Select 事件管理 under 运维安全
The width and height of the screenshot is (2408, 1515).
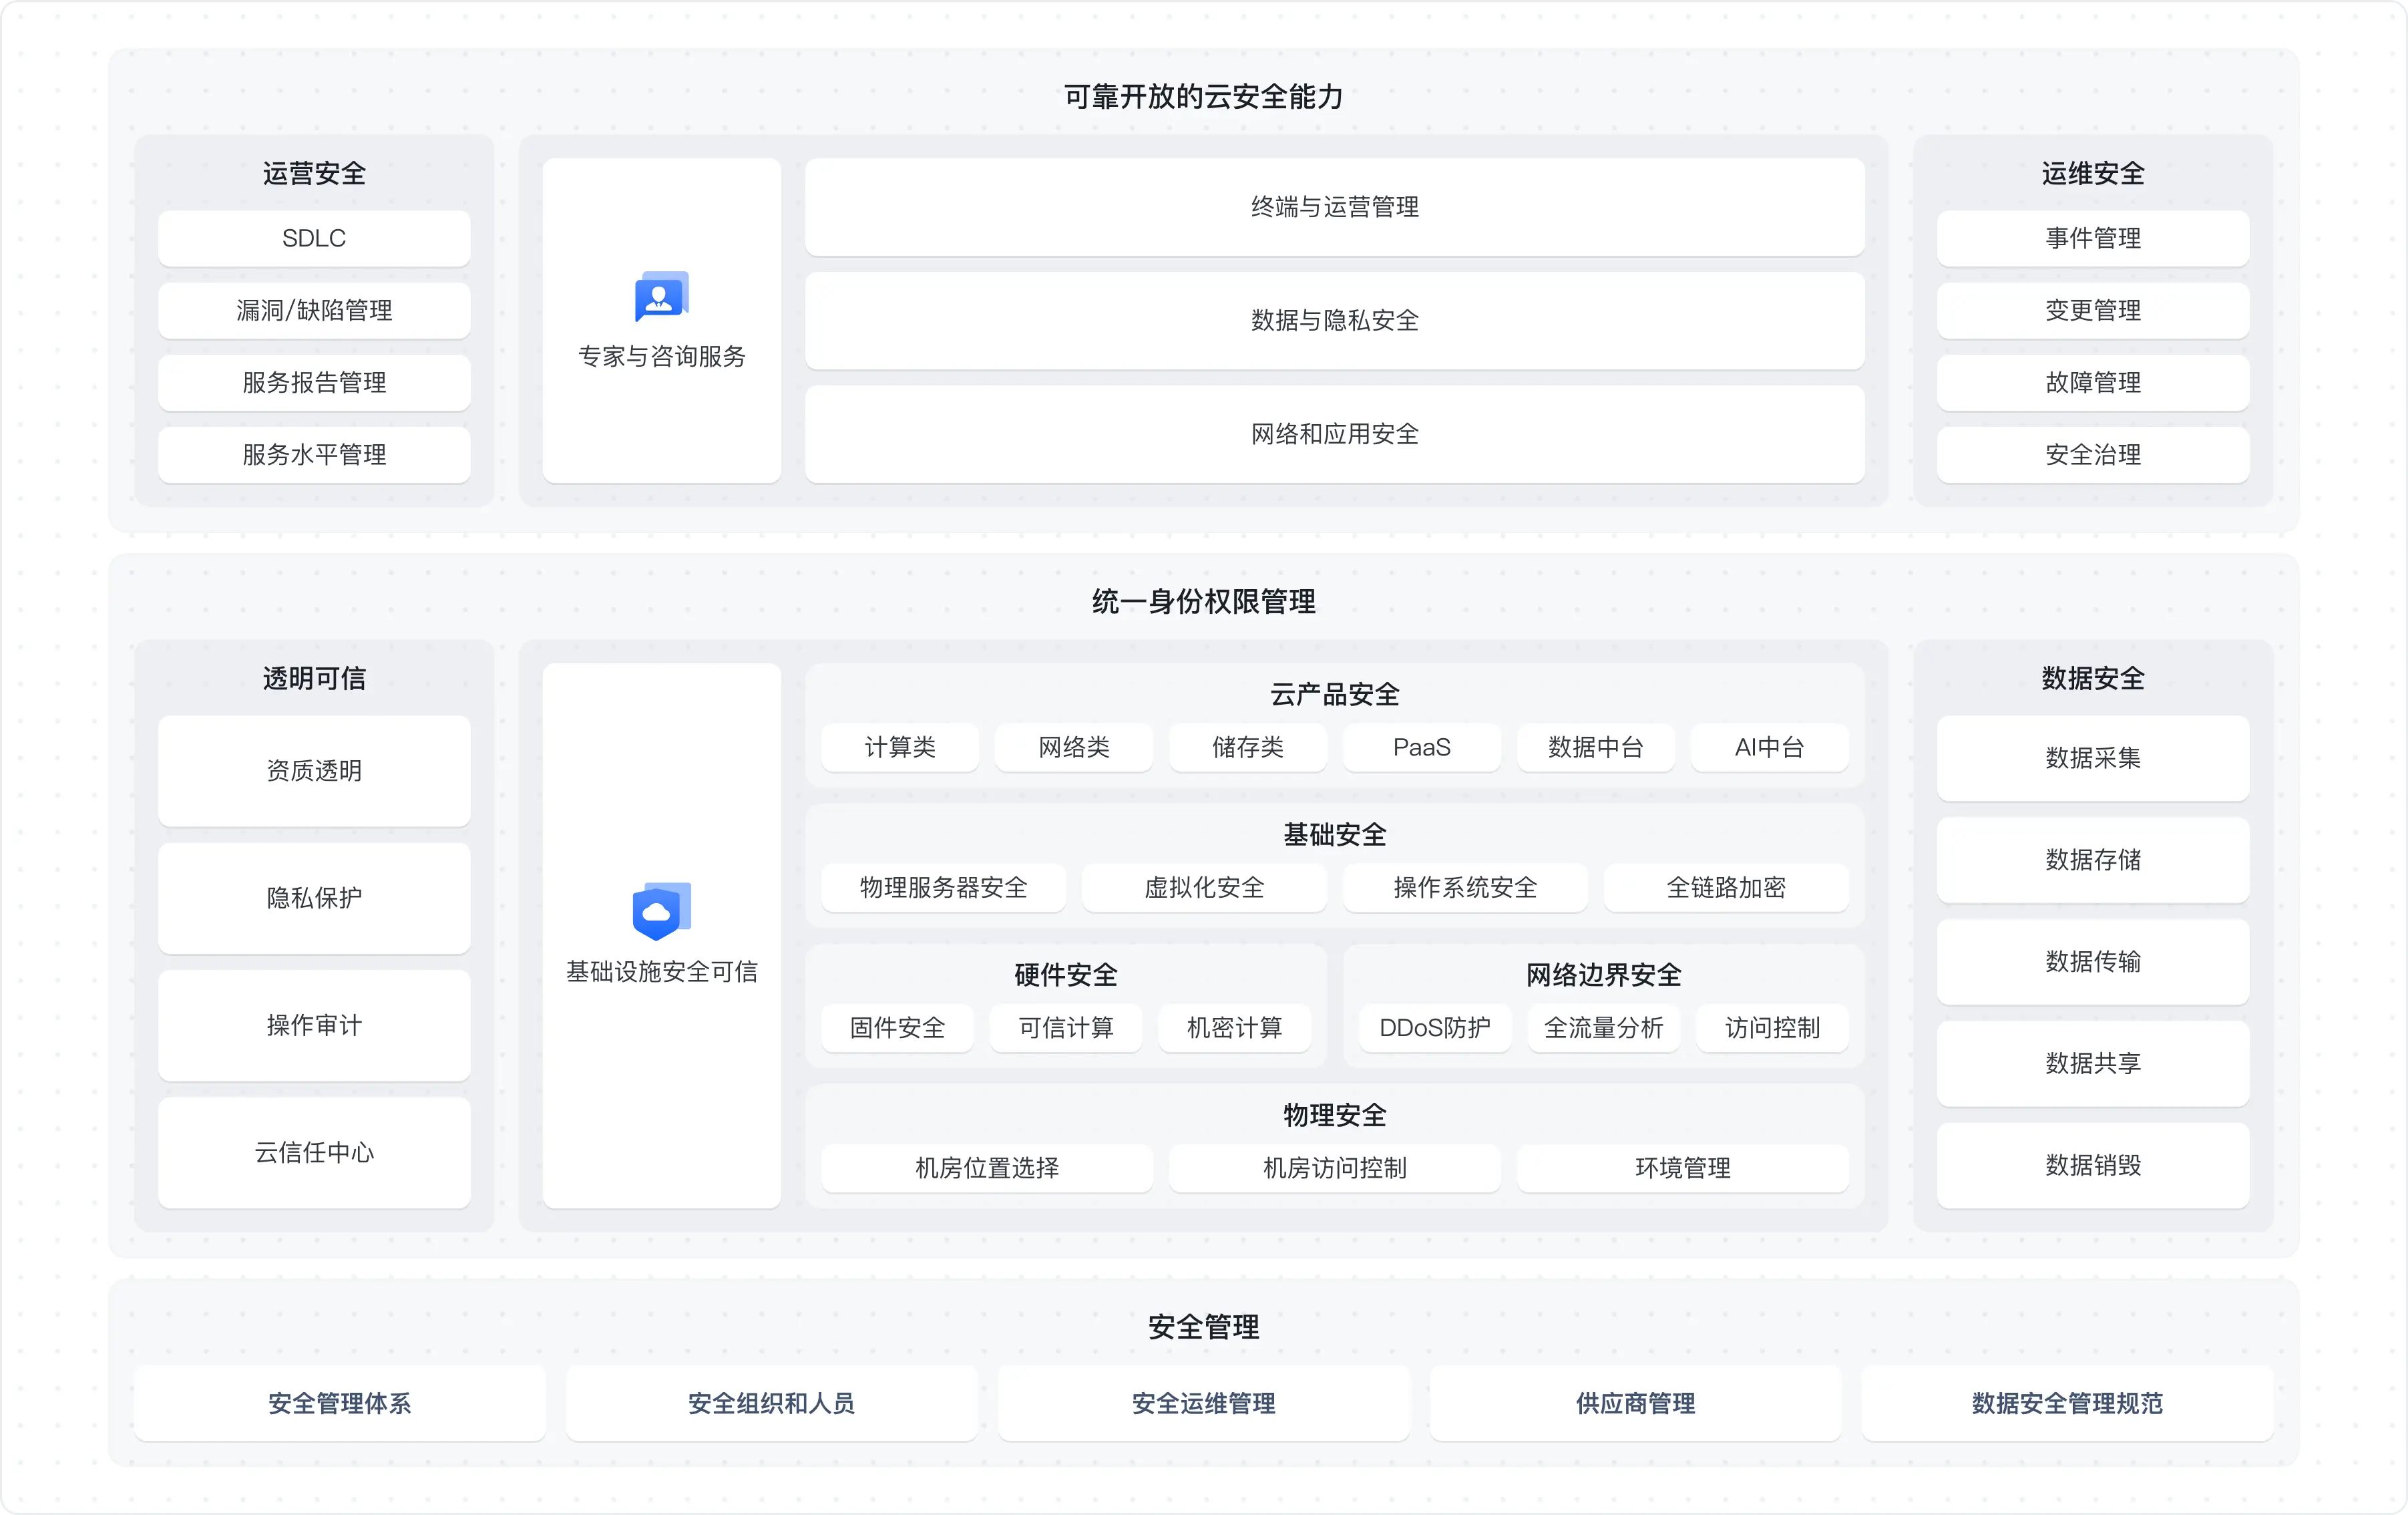pos(2093,238)
